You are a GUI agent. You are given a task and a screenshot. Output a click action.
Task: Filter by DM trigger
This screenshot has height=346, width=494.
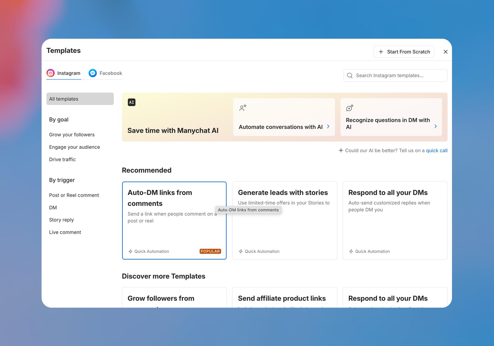(x=53, y=207)
